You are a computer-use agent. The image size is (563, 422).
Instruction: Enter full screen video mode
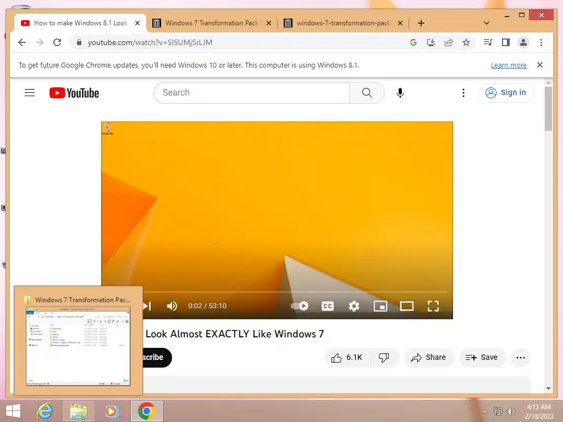pyautogui.click(x=433, y=306)
